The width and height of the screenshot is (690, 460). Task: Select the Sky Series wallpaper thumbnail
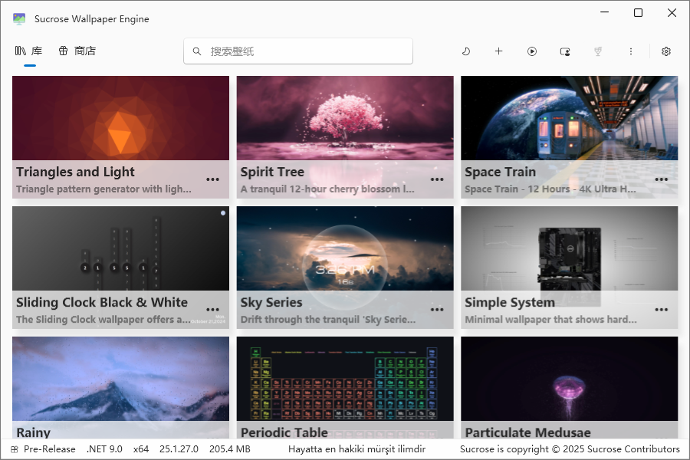coord(345,248)
